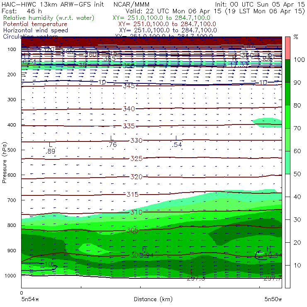Click the 340 potential temperature contour label
The image size is (307, 307).
[129, 109]
